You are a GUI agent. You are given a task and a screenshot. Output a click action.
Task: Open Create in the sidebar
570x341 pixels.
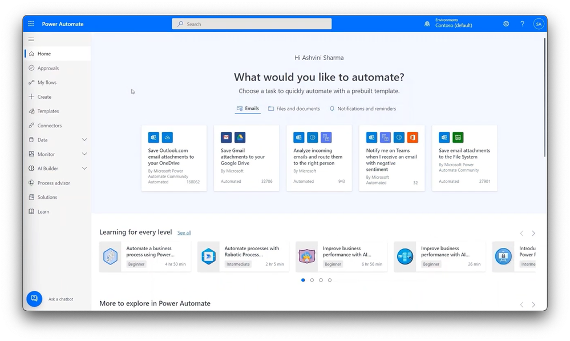pyautogui.click(x=58, y=97)
